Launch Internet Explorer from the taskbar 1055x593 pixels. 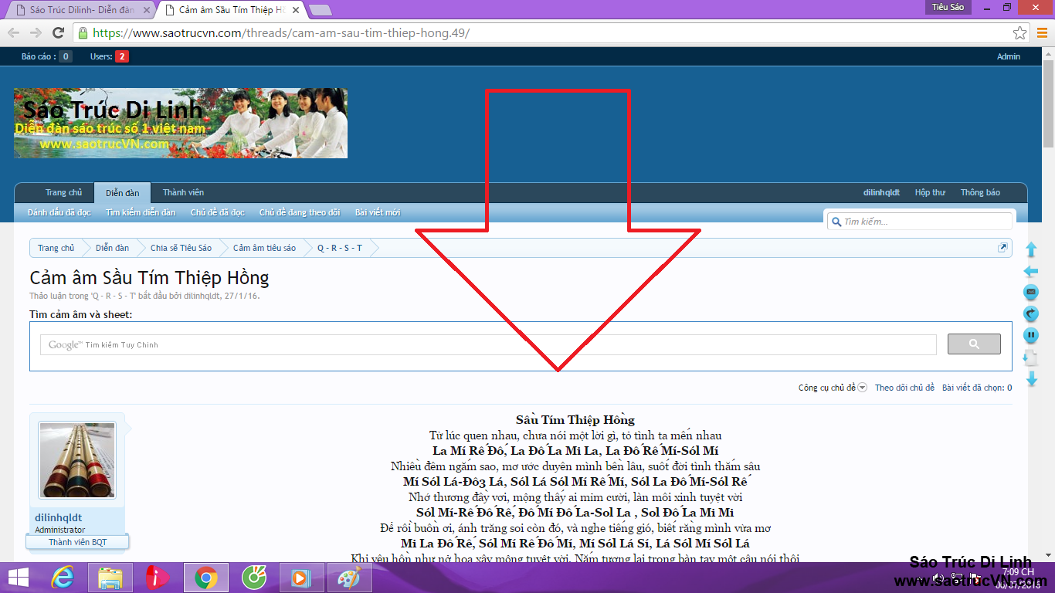[63, 578]
